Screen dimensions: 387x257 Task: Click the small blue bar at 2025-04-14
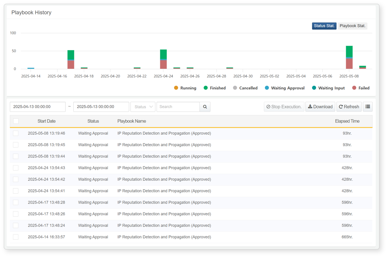[x=31, y=68]
